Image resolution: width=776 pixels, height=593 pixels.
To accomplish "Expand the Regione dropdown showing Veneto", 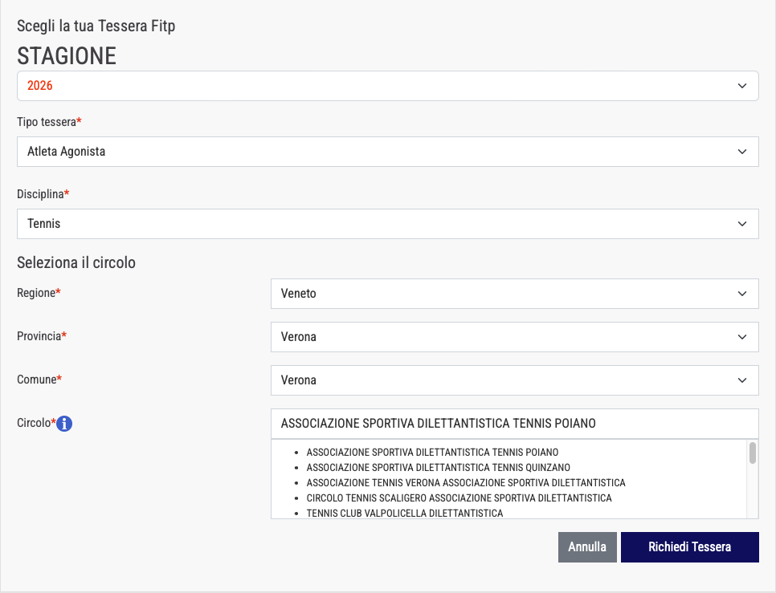I will pyautogui.click(x=514, y=294).
